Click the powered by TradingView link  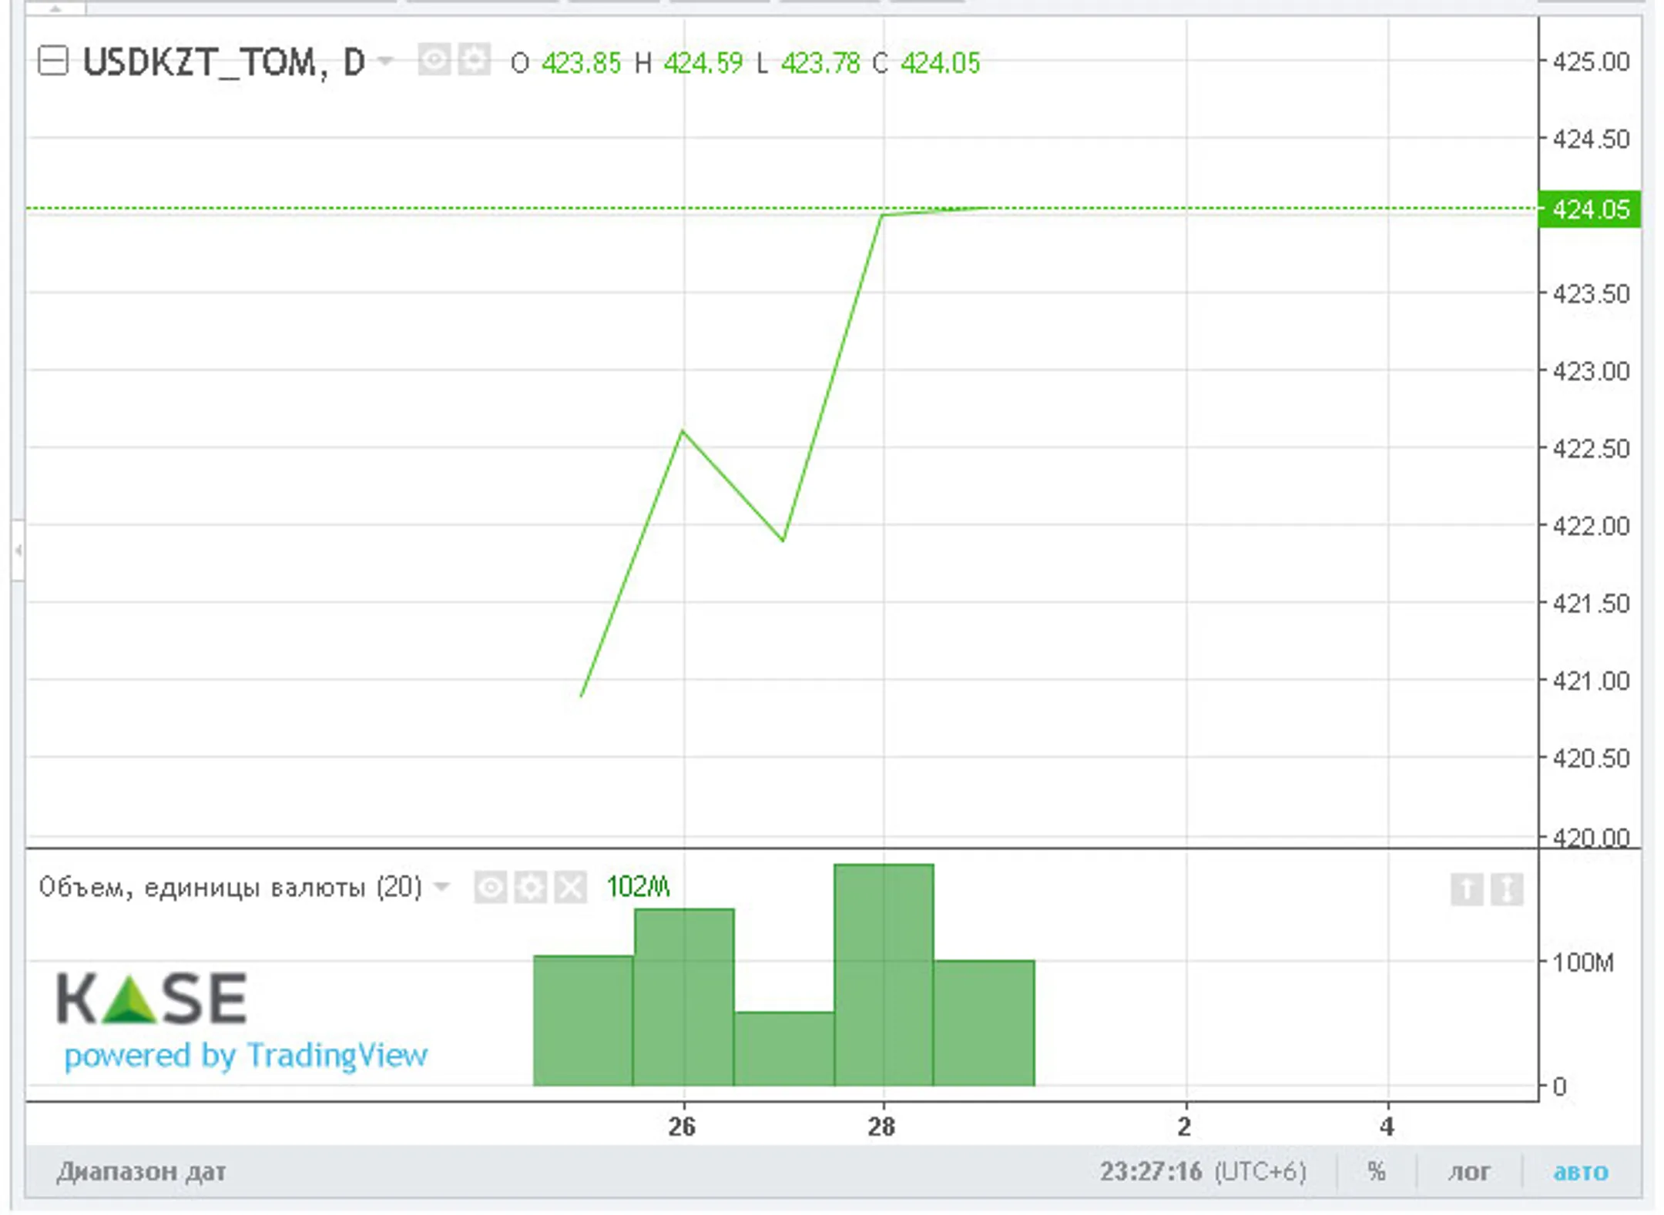coord(245,1055)
